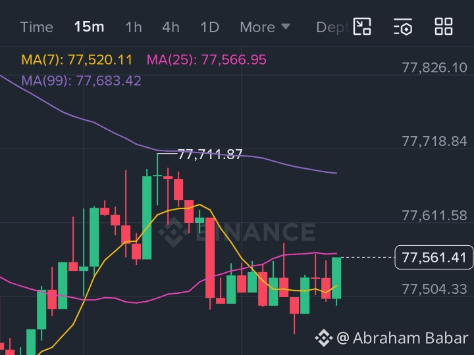Switch to the 1h interval
Viewport: 474px width, 355px height.
(134, 27)
